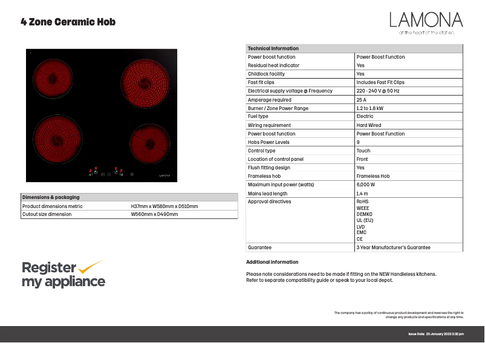Viewport: 485px width, 343px height.
Task: Click the orange checkmark in Register my appliance
Action: (x=92, y=267)
